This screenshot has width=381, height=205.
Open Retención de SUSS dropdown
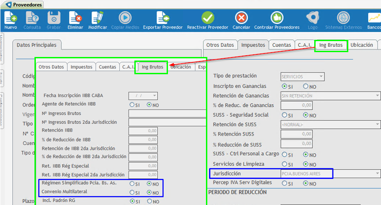click(377, 124)
